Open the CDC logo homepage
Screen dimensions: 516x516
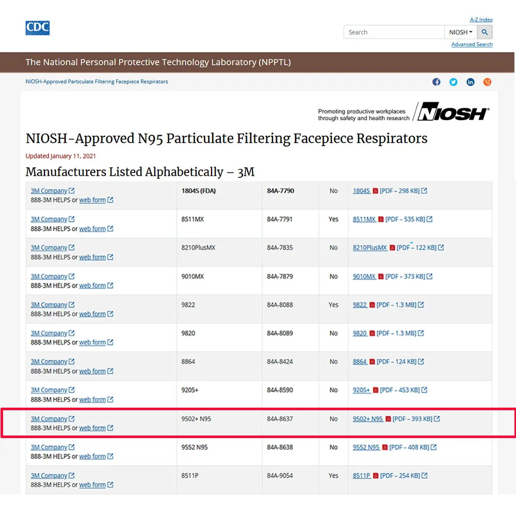pyautogui.click(x=38, y=28)
